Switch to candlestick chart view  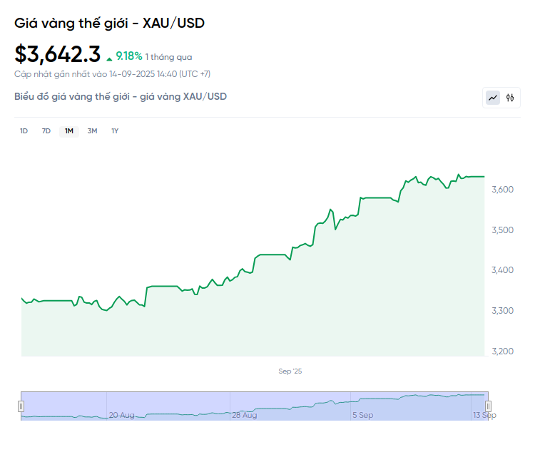point(510,98)
